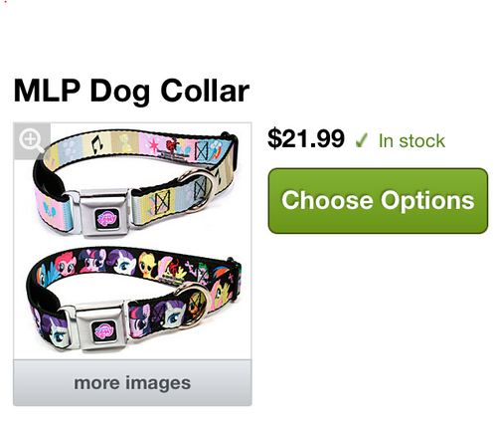The height and width of the screenshot is (423, 495).
Task: Click Rarity's face left of black collar buckle
Action: [56, 330]
